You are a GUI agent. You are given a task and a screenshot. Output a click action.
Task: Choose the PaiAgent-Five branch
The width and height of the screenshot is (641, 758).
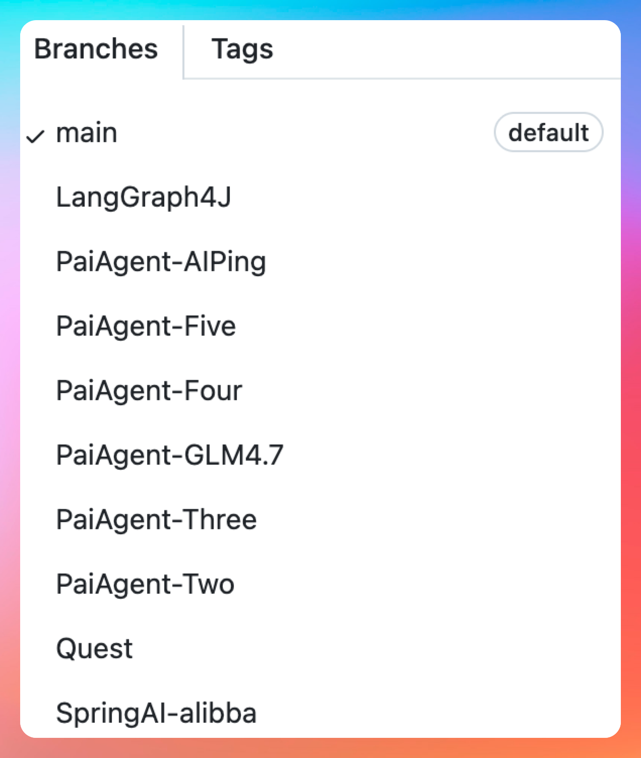tap(146, 326)
